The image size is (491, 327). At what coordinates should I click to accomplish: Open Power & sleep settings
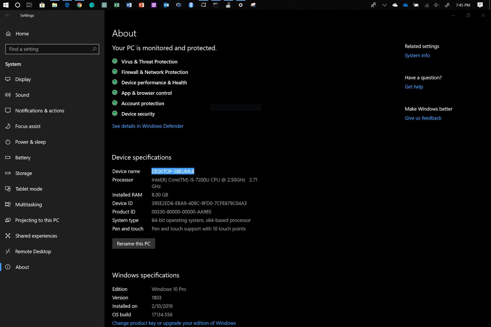(52, 142)
